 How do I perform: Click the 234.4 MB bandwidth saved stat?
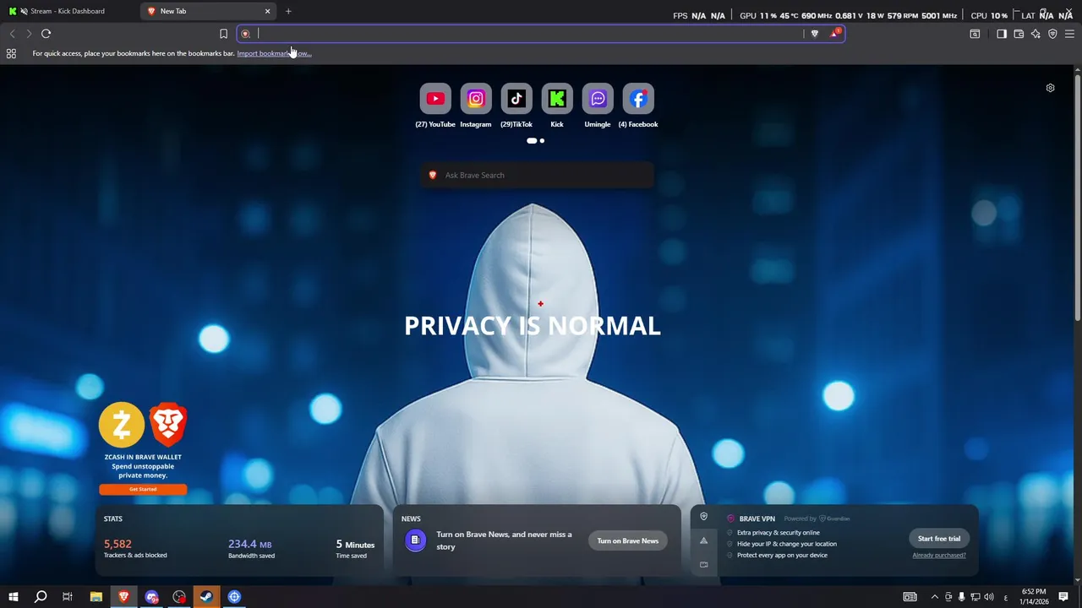[251, 549]
